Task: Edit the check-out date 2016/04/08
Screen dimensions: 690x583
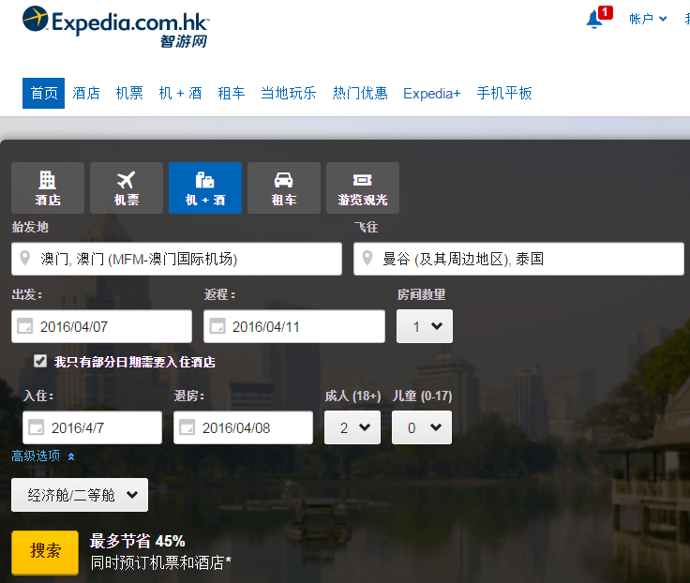Action: point(243,427)
